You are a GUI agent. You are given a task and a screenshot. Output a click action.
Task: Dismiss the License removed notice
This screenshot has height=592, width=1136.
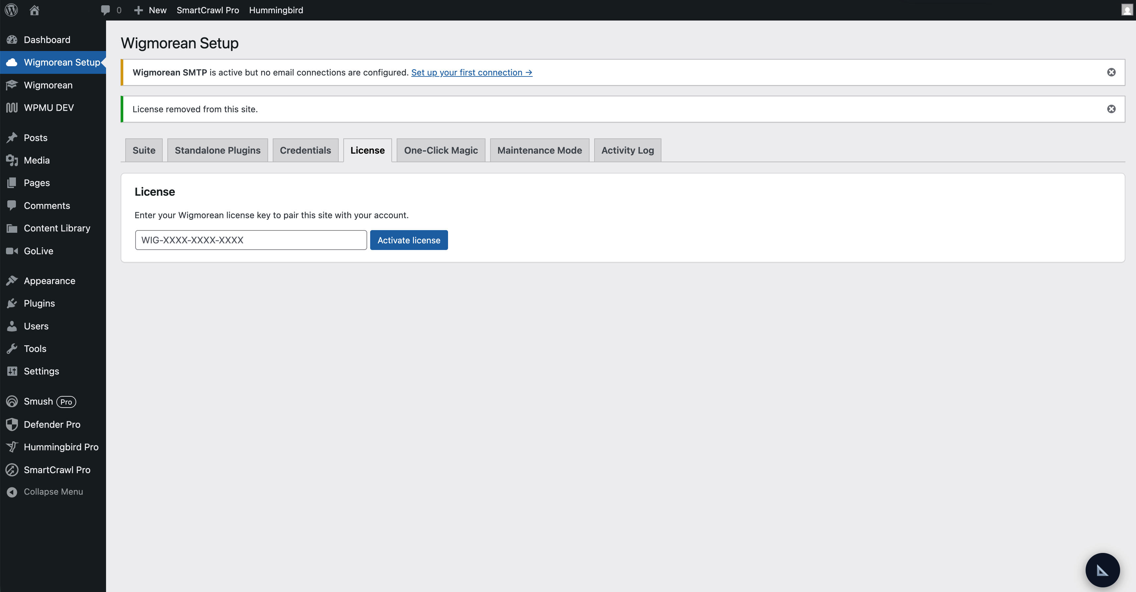click(1111, 109)
